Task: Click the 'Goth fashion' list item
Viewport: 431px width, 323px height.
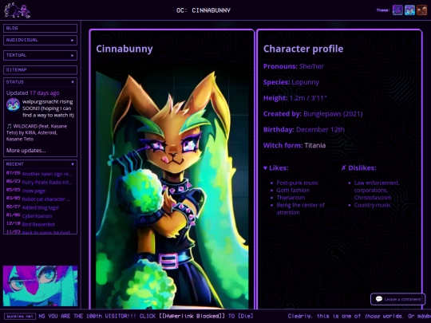Action: coord(293,191)
